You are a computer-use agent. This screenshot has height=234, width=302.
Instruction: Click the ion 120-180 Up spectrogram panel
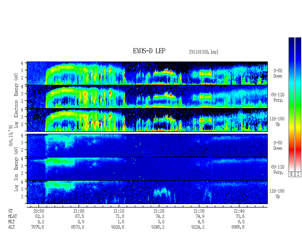coord(147,192)
